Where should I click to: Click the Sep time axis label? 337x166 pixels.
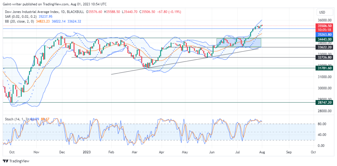coord(289,152)
